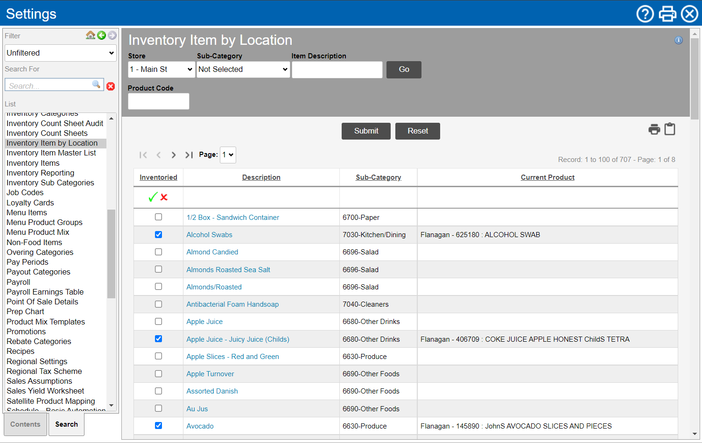Viewport: 702px width, 443px height.
Task: Click the green back arrow icon
Action: 101,35
